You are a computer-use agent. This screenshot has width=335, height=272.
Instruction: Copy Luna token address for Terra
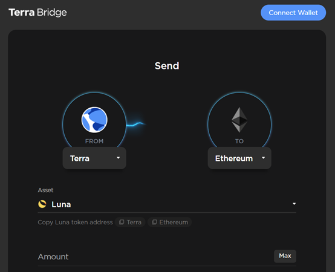(x=130, y=222)
